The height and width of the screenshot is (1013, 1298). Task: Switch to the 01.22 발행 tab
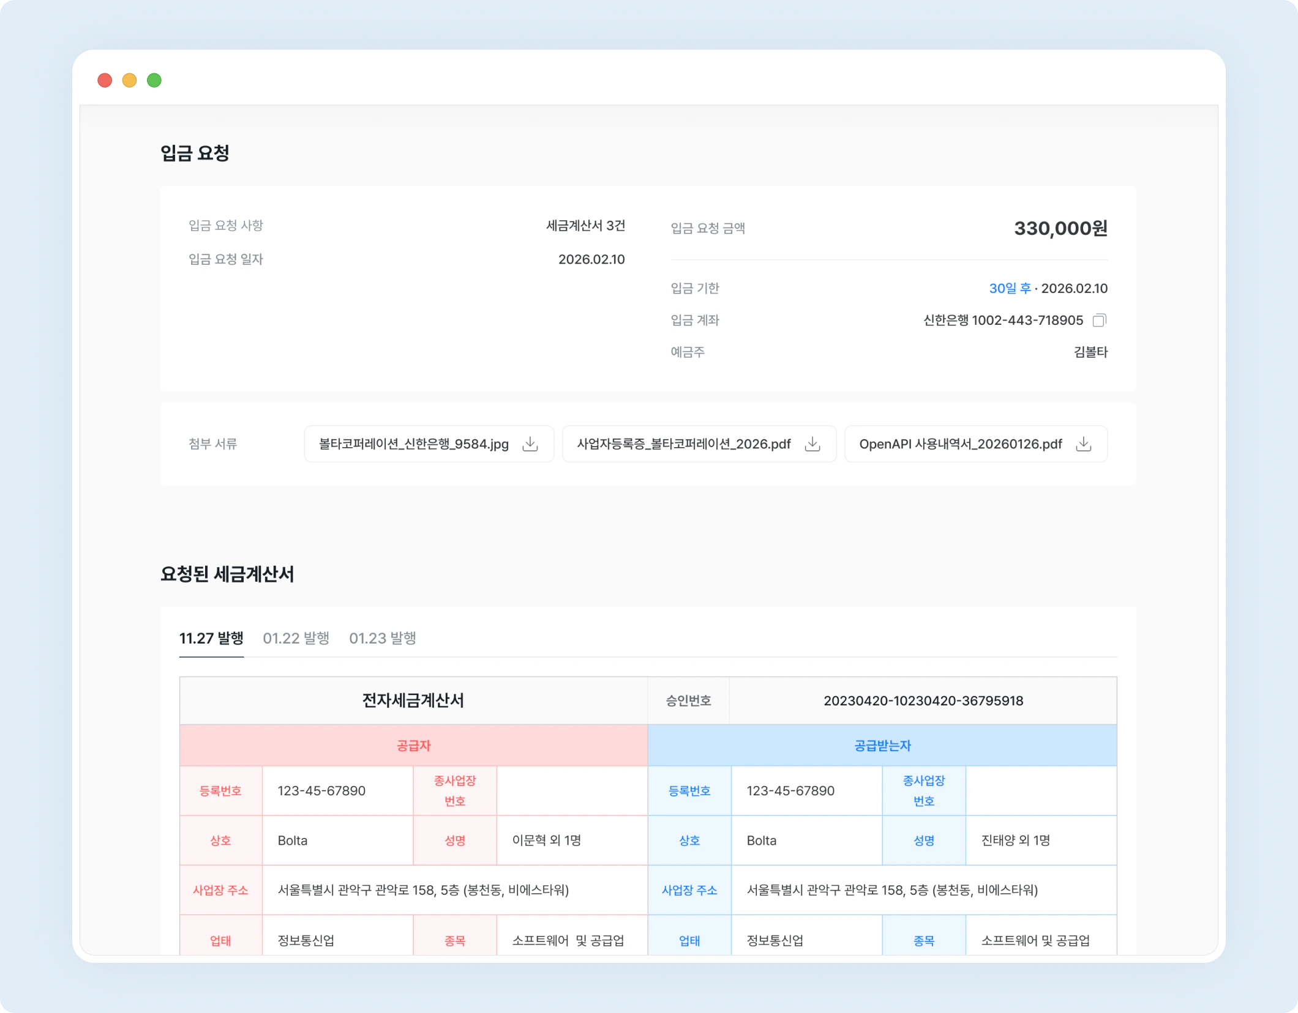296,638
